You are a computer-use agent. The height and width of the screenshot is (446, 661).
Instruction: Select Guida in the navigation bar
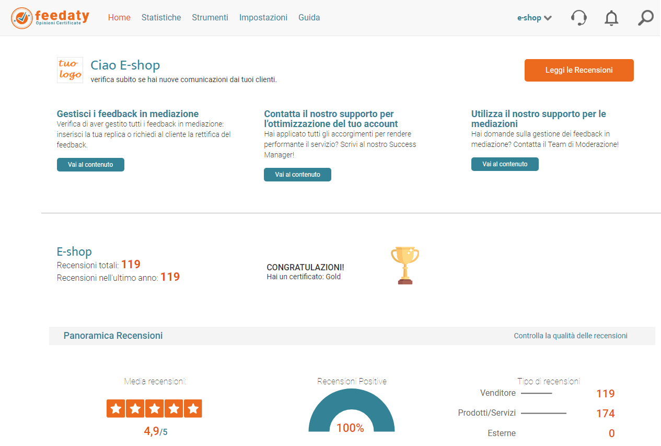(x=309, y=18)
